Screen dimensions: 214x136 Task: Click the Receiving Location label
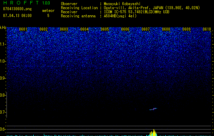79,8
